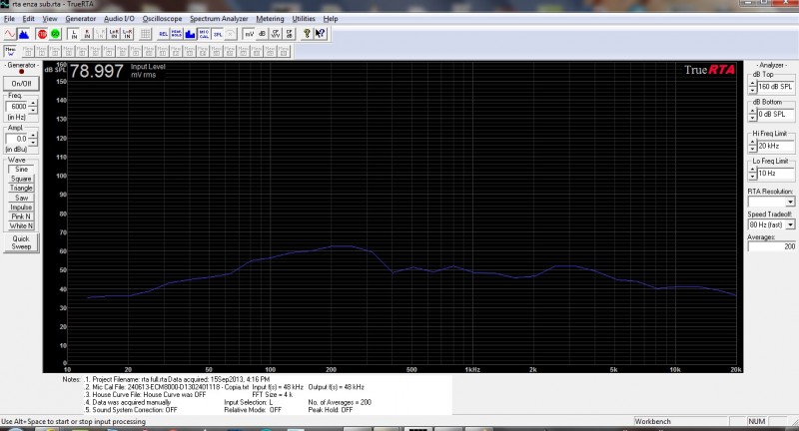Image resolution: width=799 pixels, height=431 pixels.
Task: Click the Averages field showing 200
Action: (x=771, y=246)
